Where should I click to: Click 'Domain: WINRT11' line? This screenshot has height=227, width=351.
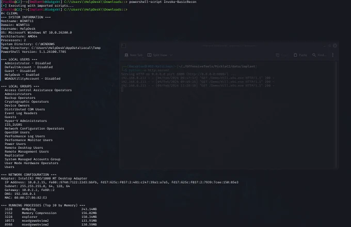pos(15,25)
